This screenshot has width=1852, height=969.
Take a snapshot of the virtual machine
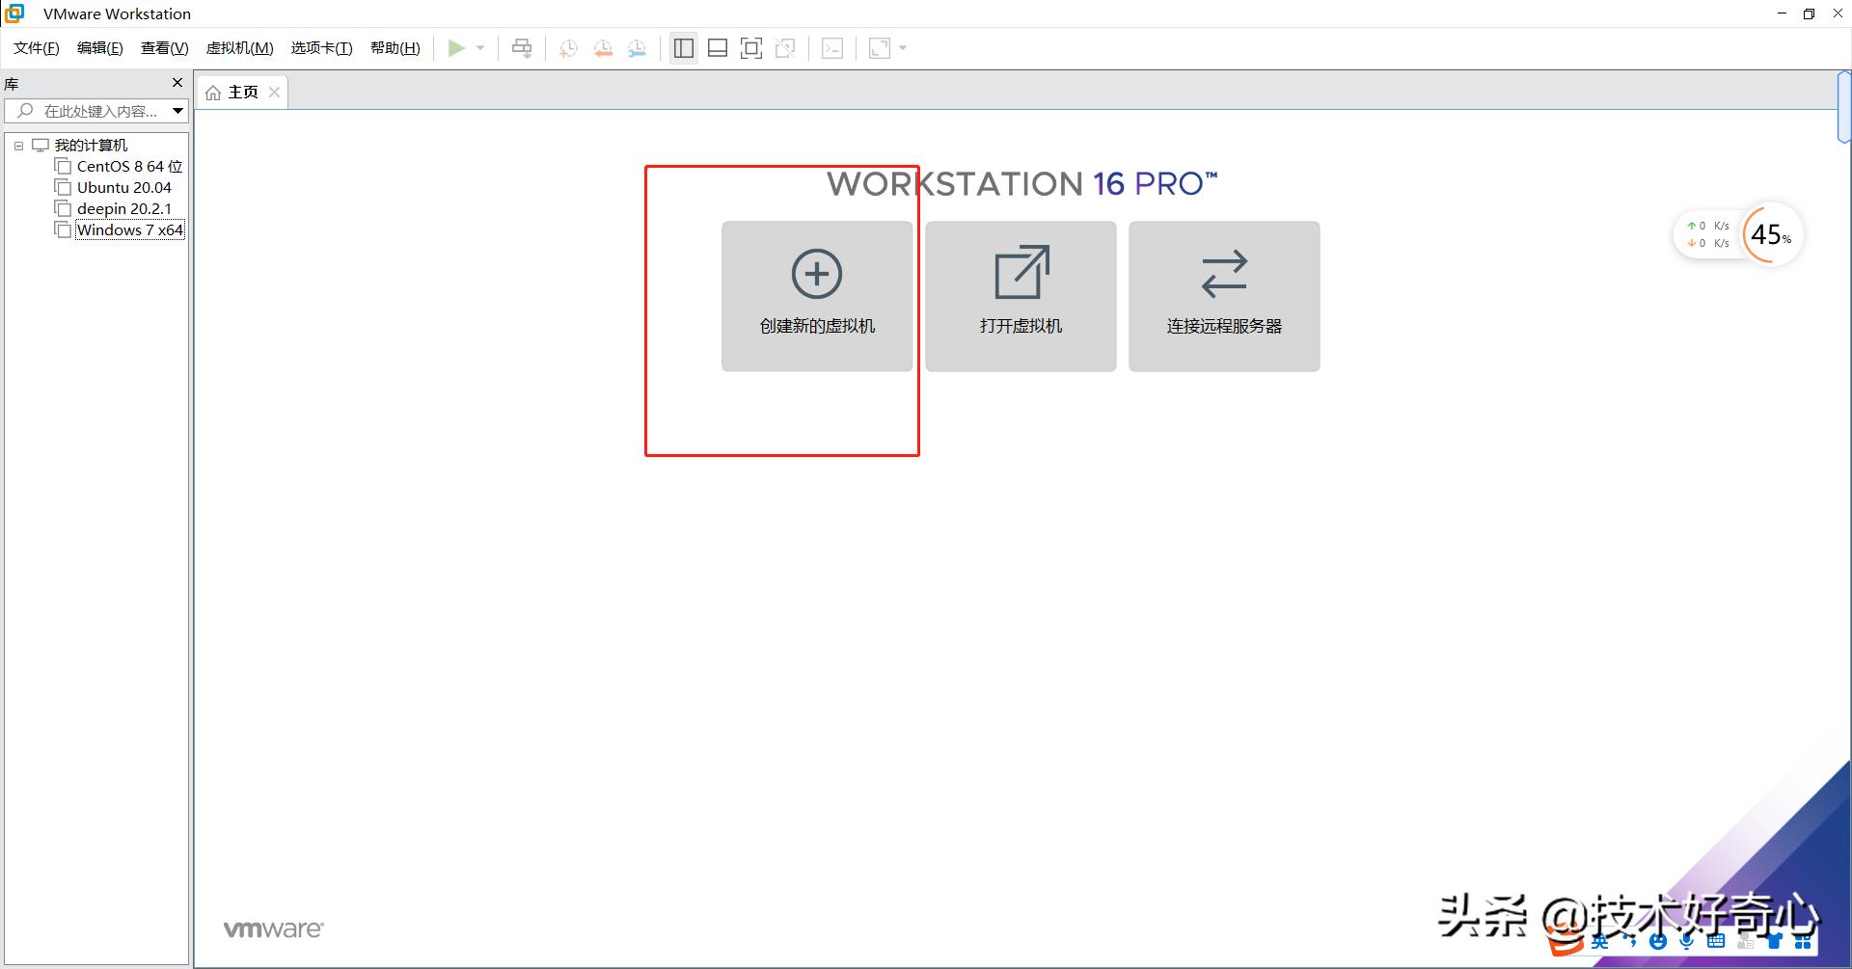pos(568,48)
